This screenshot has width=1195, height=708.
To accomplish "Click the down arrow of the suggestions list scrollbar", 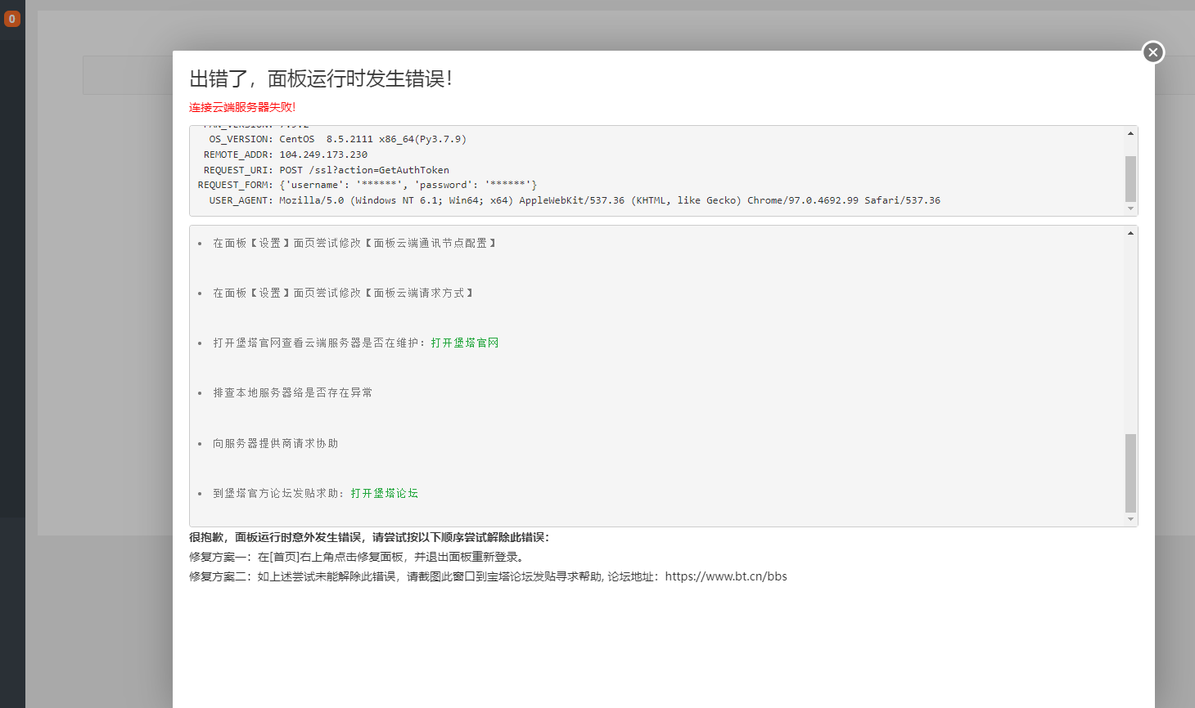I will click(x=1130, y=519).
